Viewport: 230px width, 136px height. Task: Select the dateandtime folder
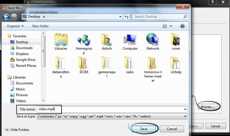pyautogui.click(x=61, y=63)
